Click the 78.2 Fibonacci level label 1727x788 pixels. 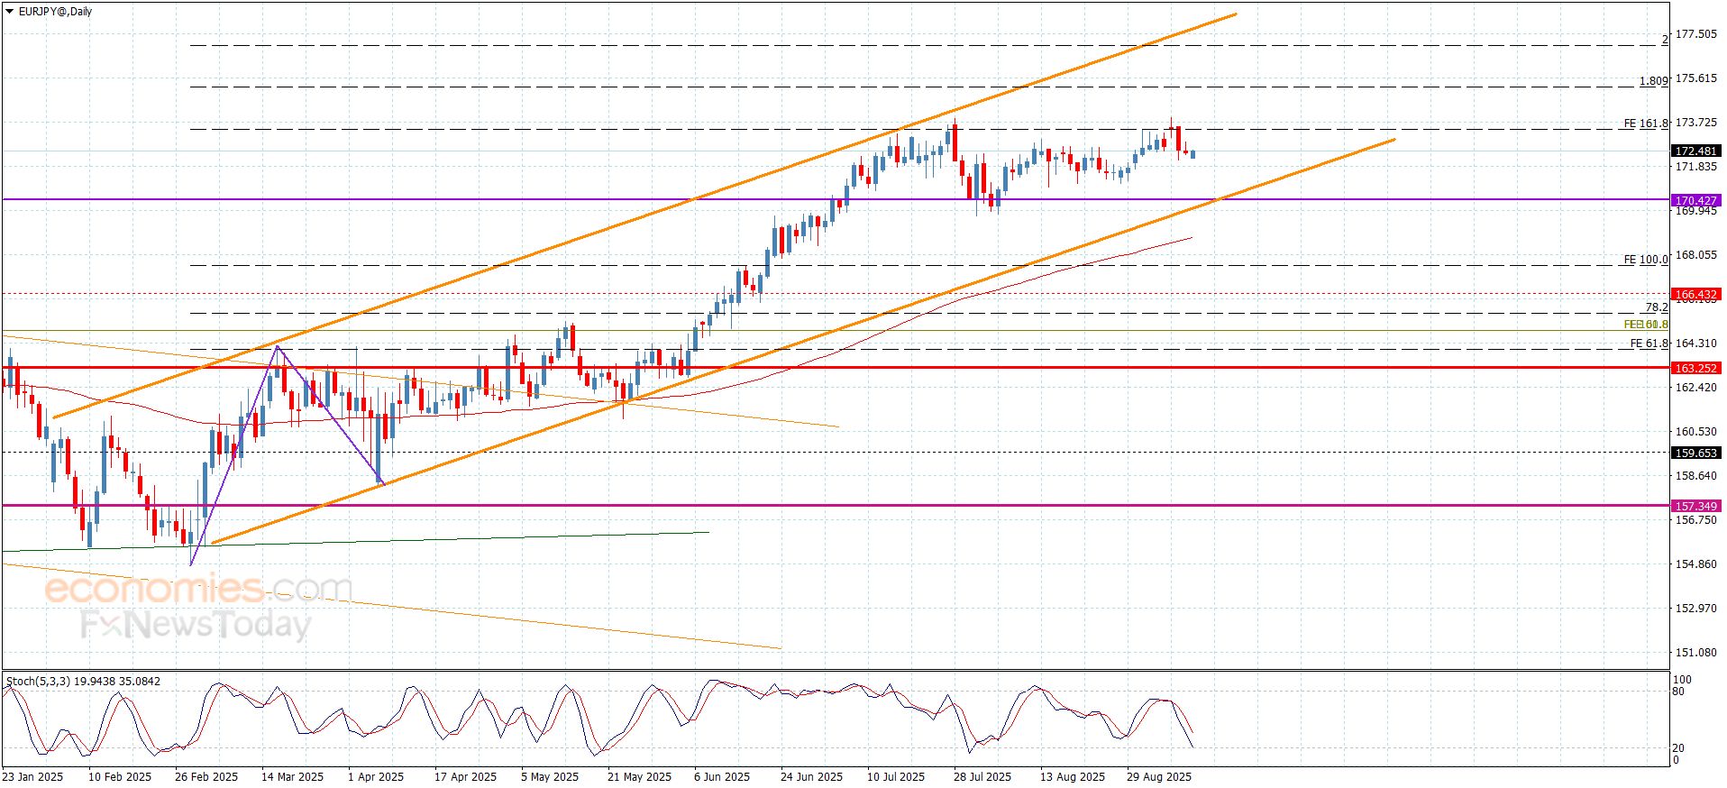(x=1657, y=307)
